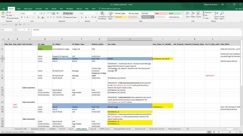Apply underline formatting with the U icon
Screen dimensions: 243x136
[27, 17]
